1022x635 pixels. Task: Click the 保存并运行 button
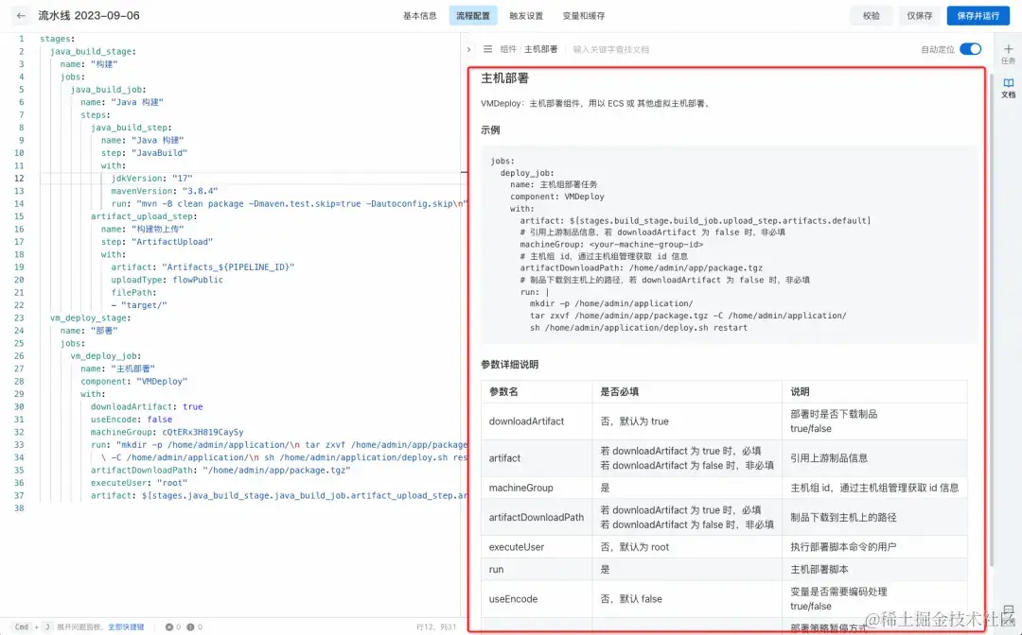click(x=978, y=16)
